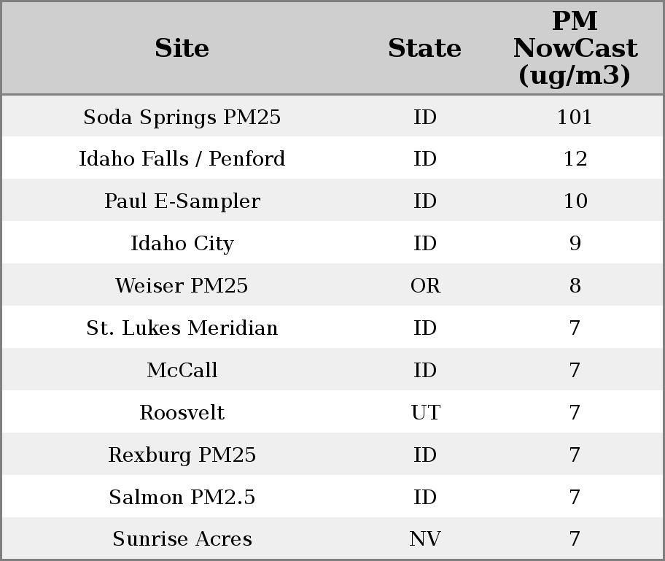Select the Roosvelt site cell
Screen dimensions: 665x561
pyautogui.click(x=182, y=413)
